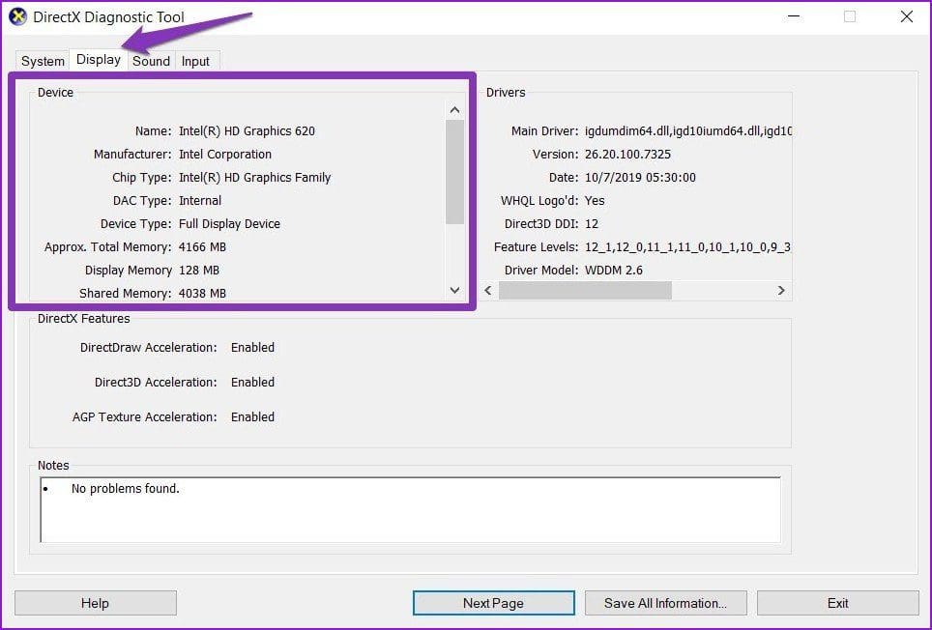Click the Drivers panel scroll right arrow
The width and height of the screenshot is (932, 630).
coord(781,290)
